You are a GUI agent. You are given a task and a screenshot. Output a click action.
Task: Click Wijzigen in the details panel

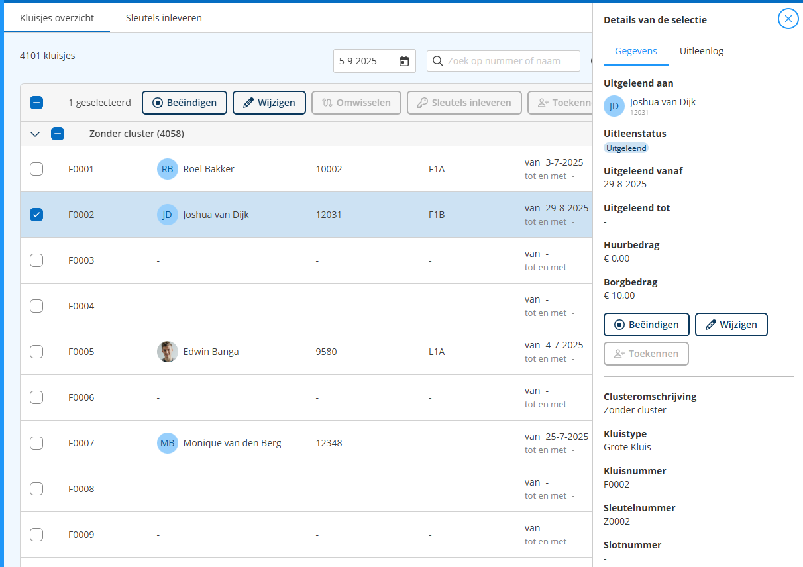pos(731,325)
